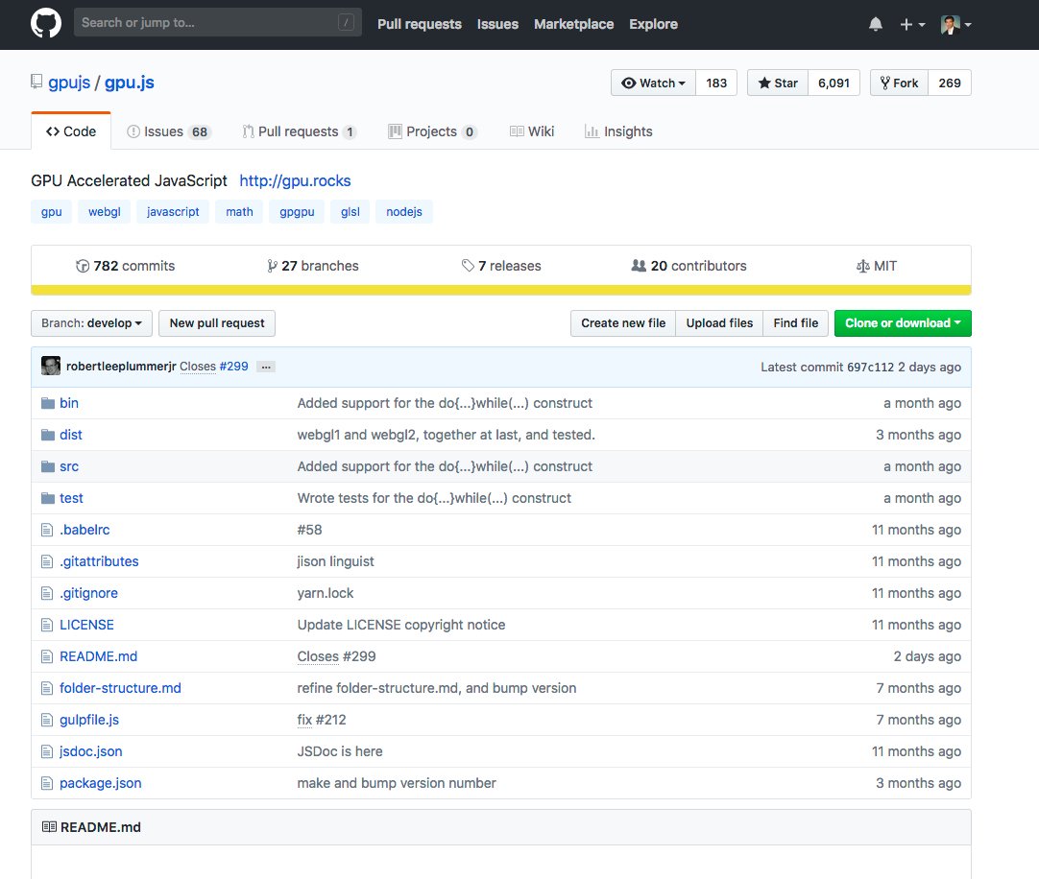The image size is (1039, 879).
Task: Open the user avatar menu
Action: click(x=956, y=25)
